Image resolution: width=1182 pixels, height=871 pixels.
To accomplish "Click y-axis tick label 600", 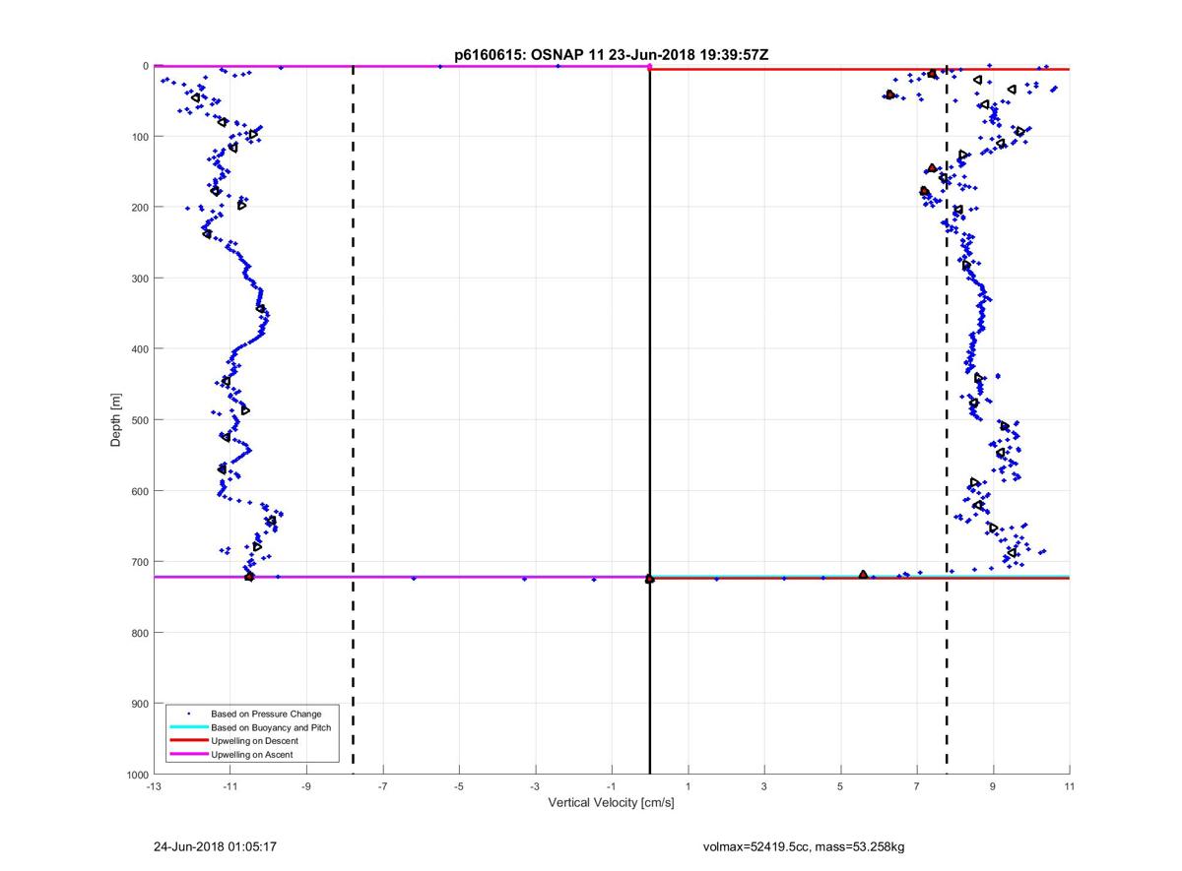I will tap(140, 491).
